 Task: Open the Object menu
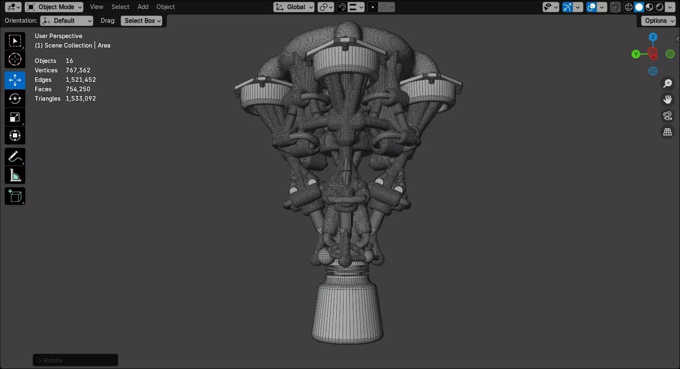click(165, 7)
